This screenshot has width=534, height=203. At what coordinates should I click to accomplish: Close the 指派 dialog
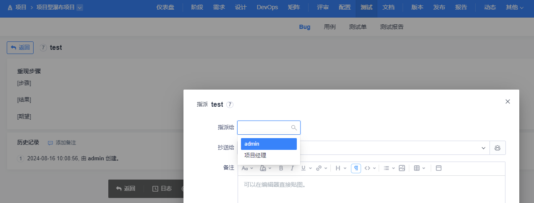coord(508,101)
